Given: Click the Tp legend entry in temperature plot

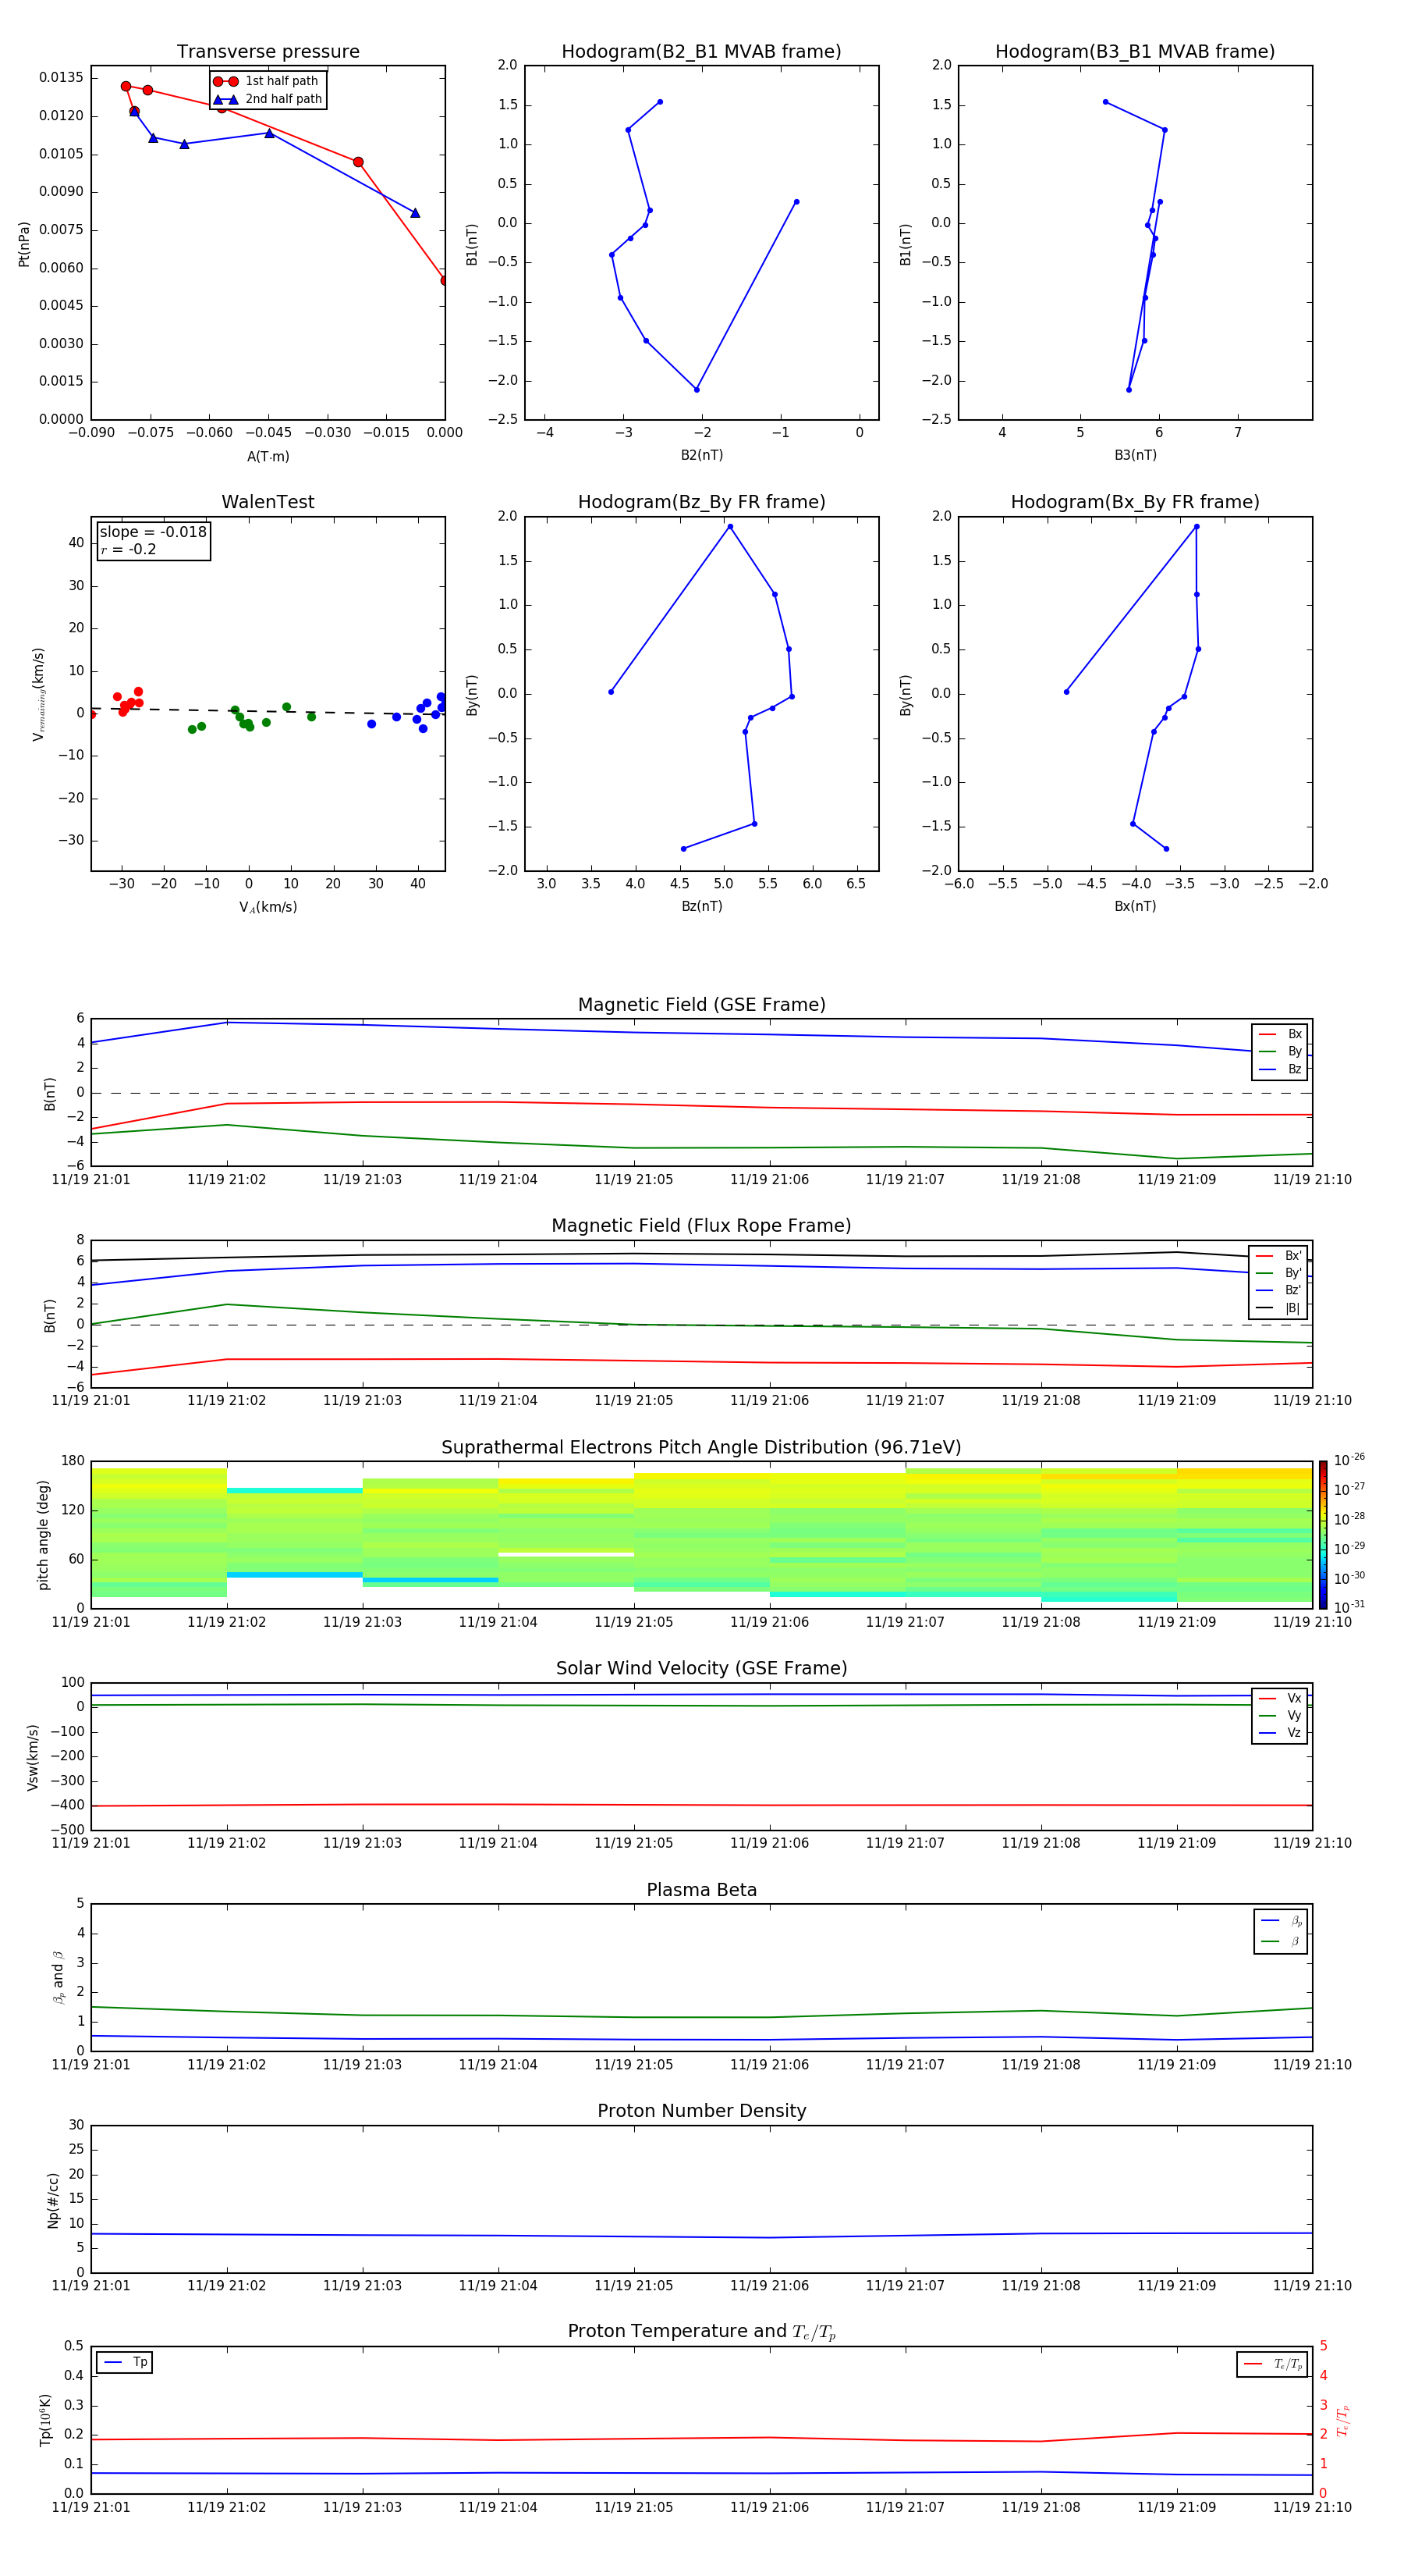Looking at the screenshot, I should (x=126, y=2362).
